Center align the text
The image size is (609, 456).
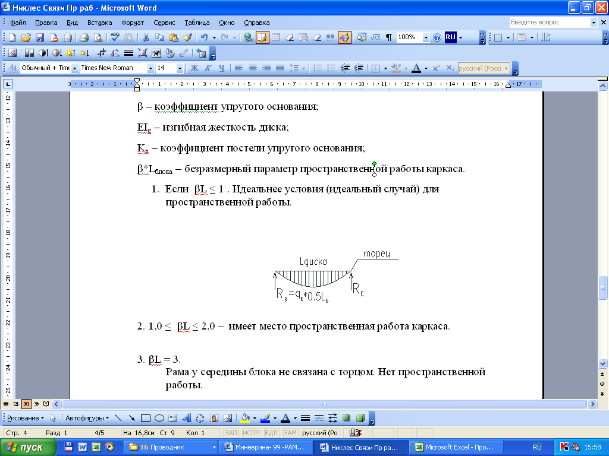tap(252, 68)
